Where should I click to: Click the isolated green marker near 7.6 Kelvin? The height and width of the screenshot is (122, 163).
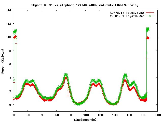coord(147,53)
